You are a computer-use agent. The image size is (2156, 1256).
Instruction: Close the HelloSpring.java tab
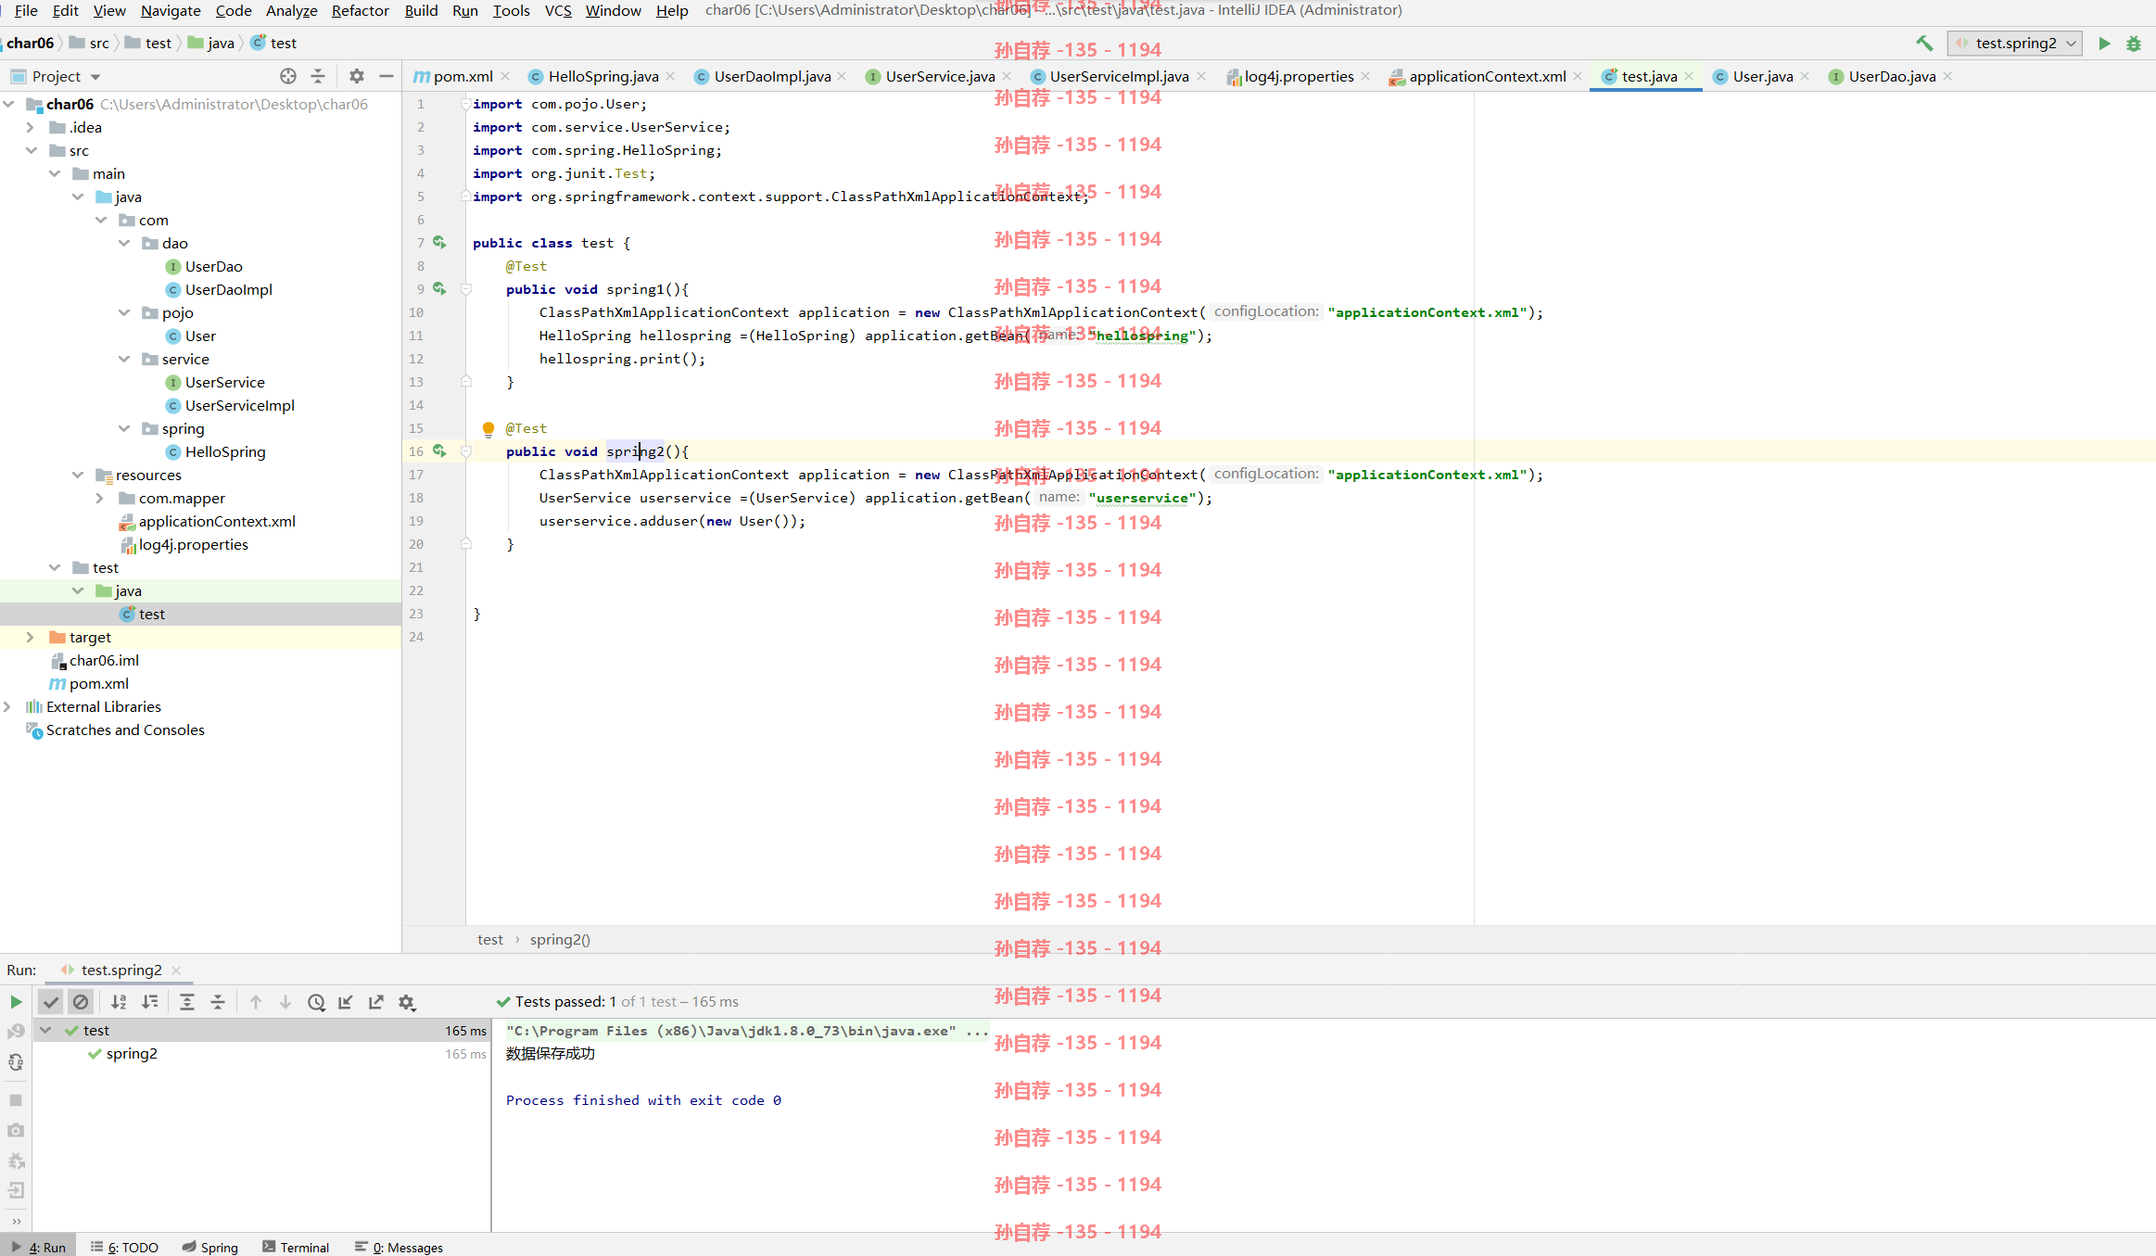coord(670,76)
